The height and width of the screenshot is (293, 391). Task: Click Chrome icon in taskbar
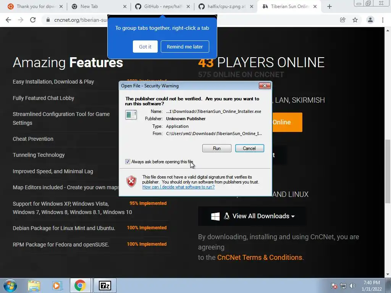point(80,285)
